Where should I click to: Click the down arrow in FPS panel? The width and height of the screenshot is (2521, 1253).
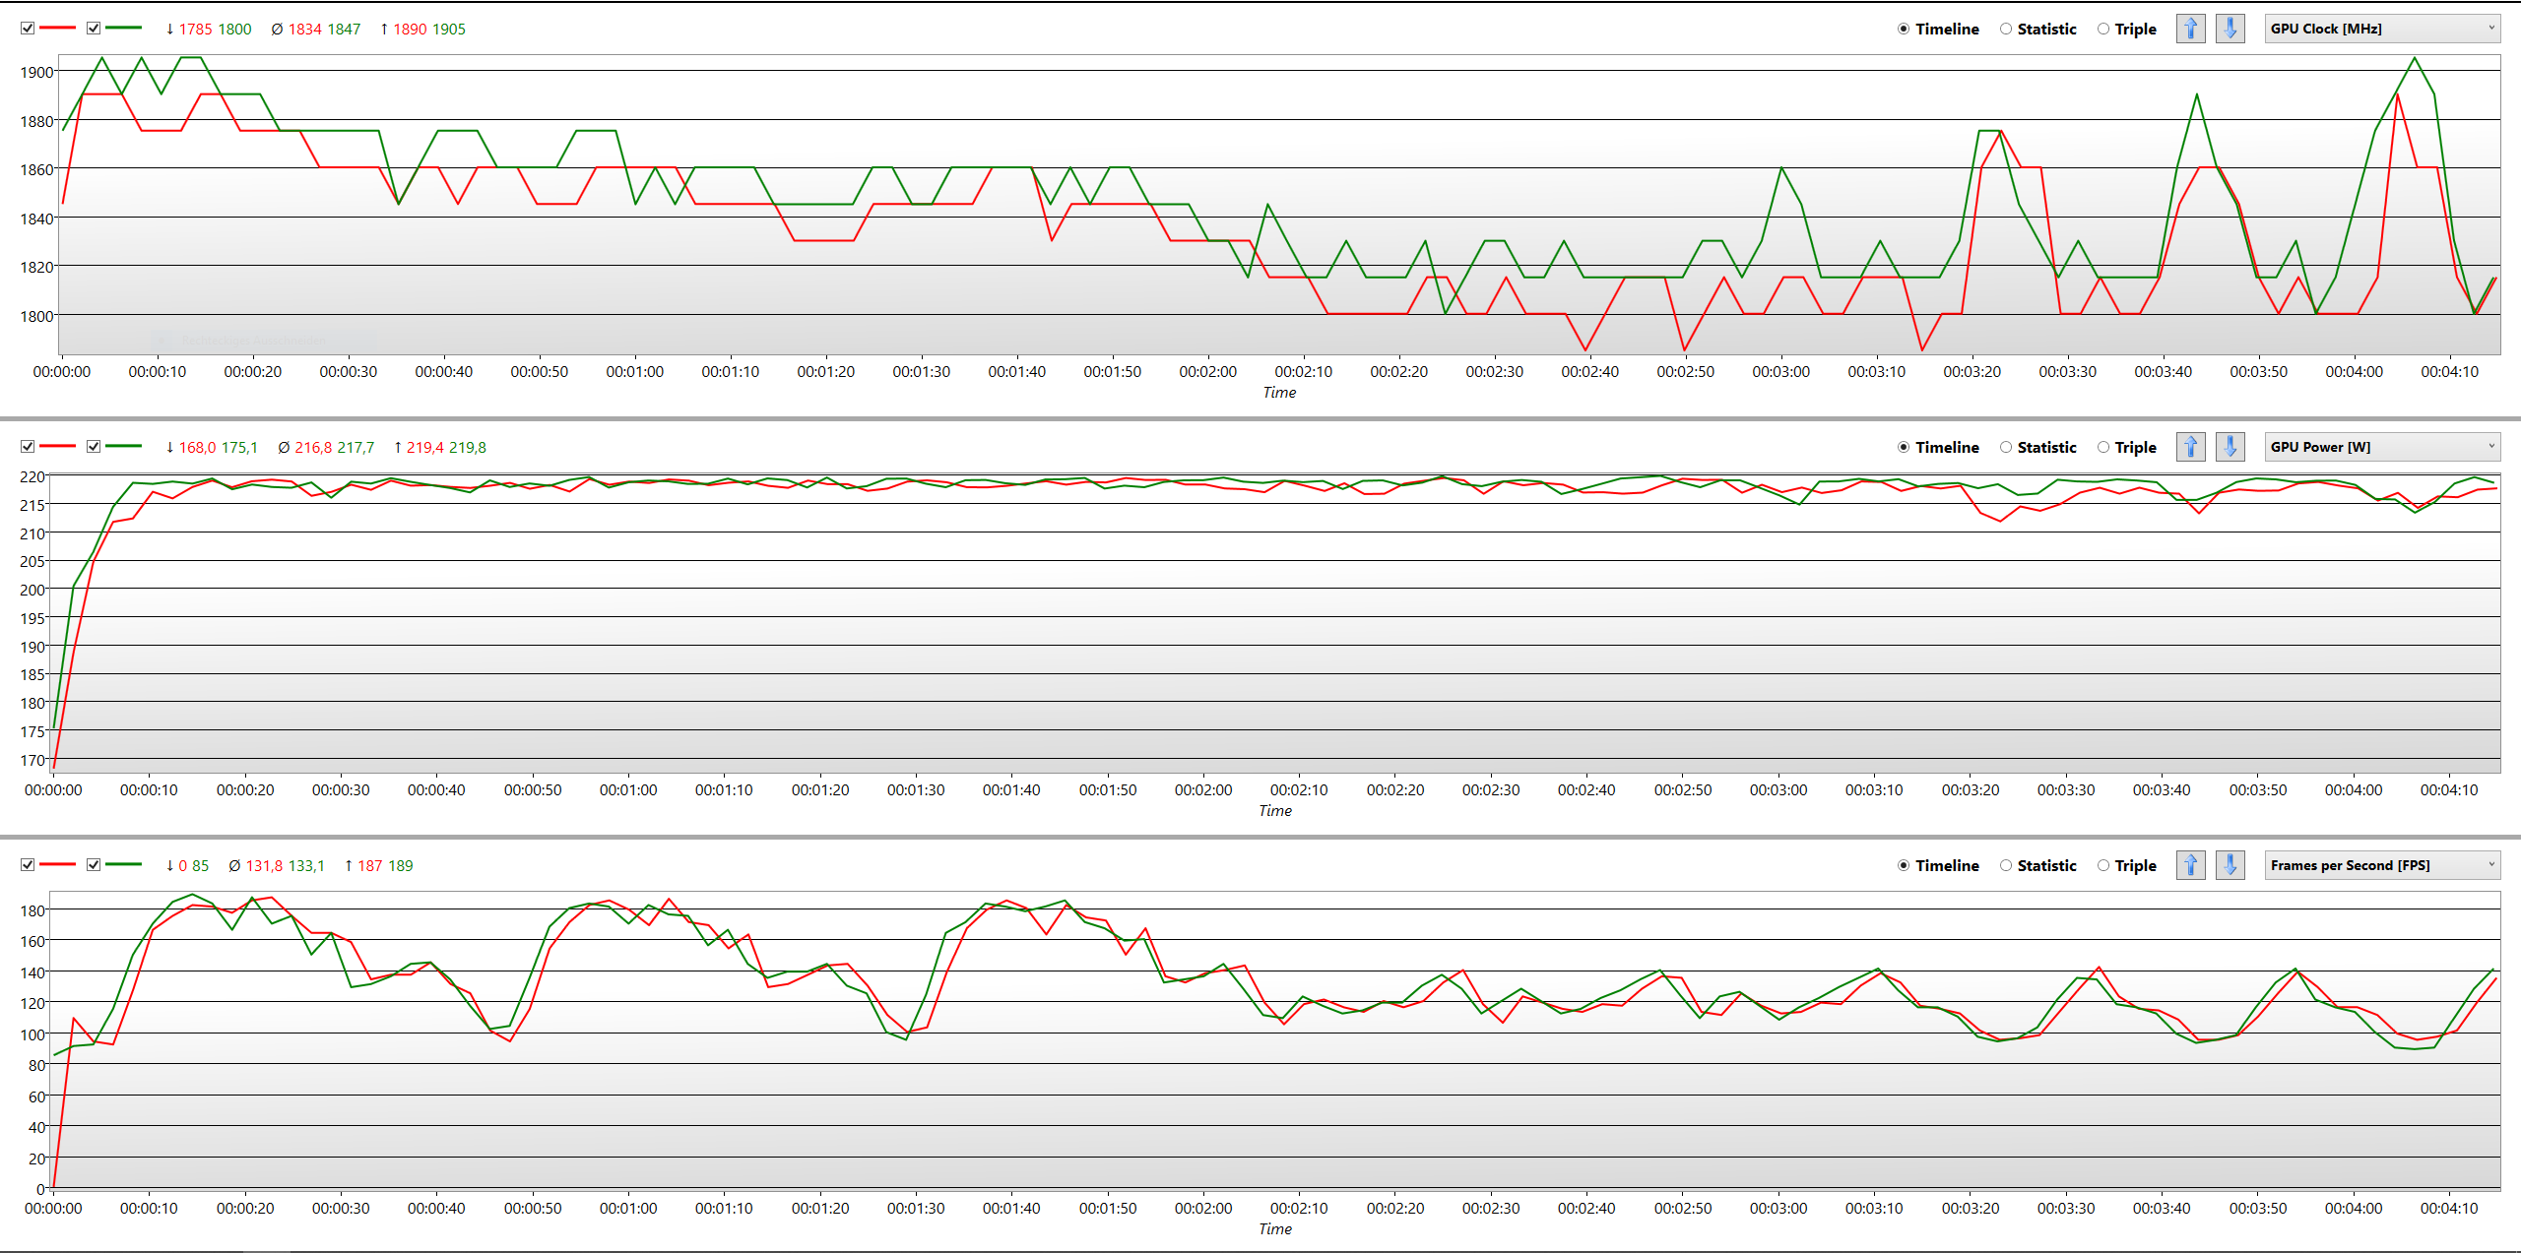pyautogui.click(x=2230, y=865)
